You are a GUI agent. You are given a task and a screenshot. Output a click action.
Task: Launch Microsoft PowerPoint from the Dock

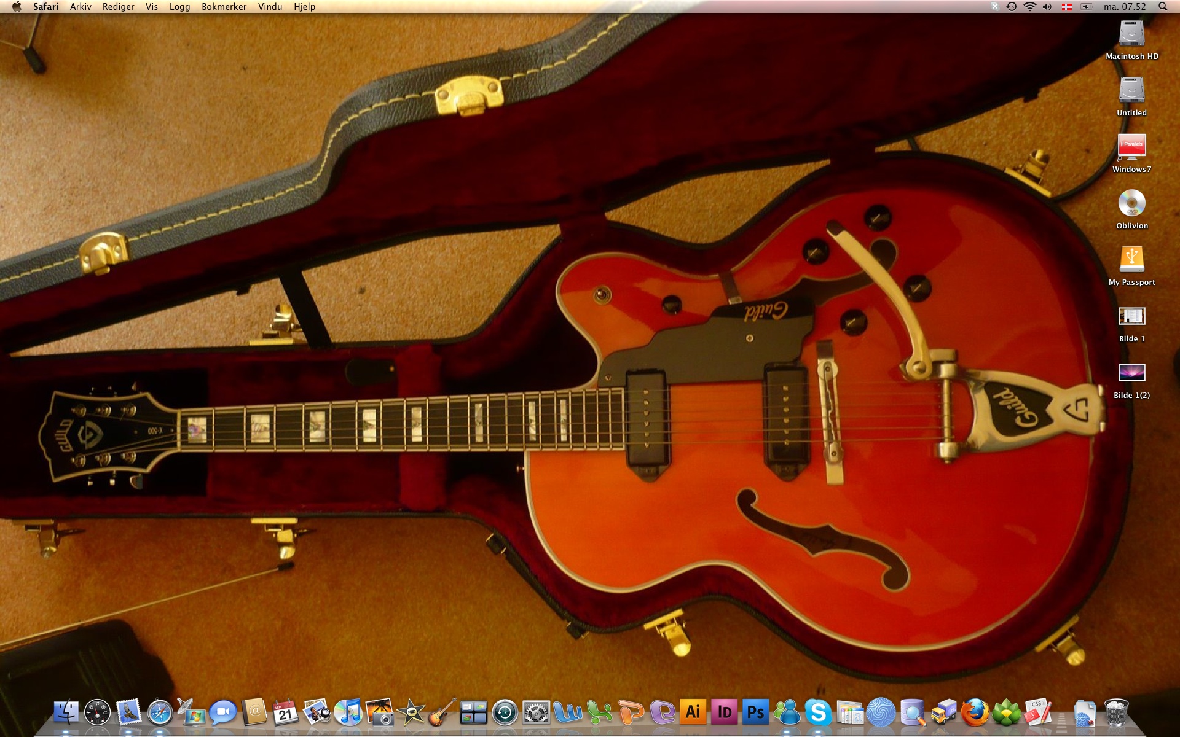(x=630, y=712)
